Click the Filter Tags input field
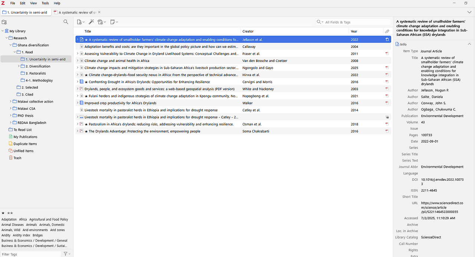The height and width of the screenshot is (257, 475). point(31,254)
